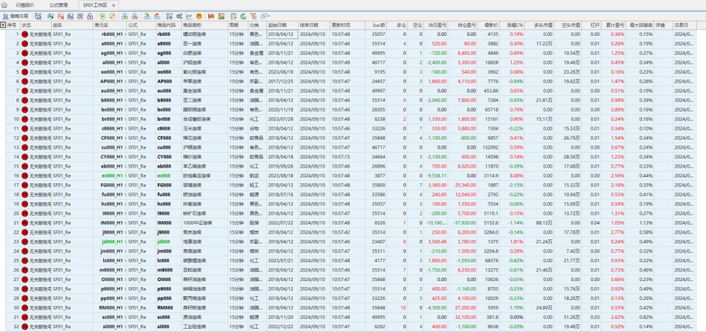
Task: Open the candlestick chart toolbar icon
Action: [x=211, y=16]
